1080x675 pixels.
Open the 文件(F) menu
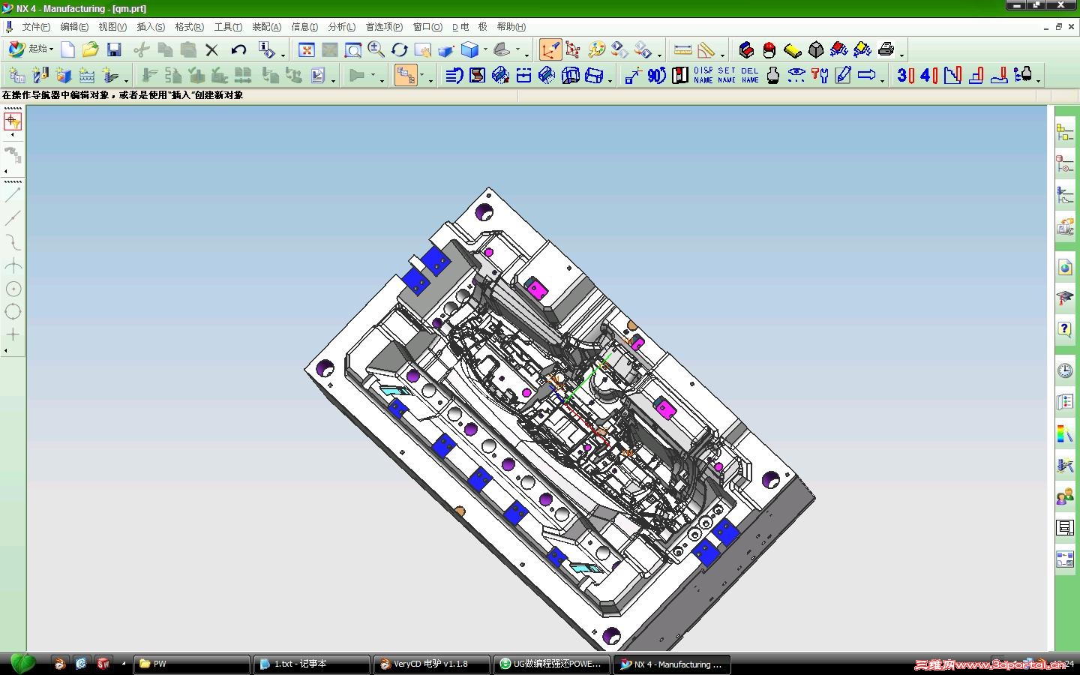click(36, 27)
